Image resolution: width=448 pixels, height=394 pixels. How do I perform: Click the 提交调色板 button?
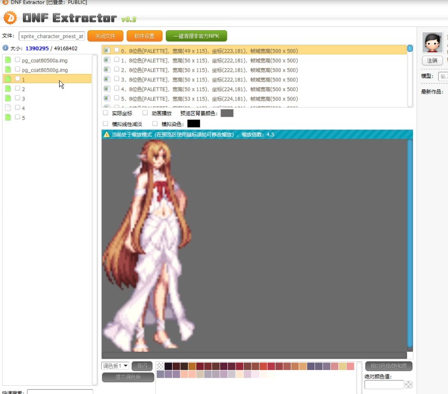tap(128, 377)
